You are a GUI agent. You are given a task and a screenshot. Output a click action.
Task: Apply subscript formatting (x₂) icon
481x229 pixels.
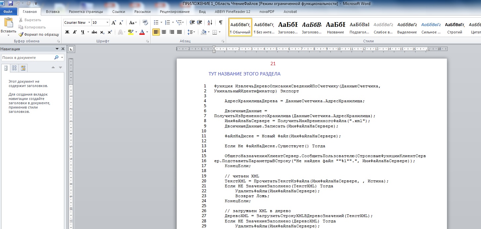102,32
